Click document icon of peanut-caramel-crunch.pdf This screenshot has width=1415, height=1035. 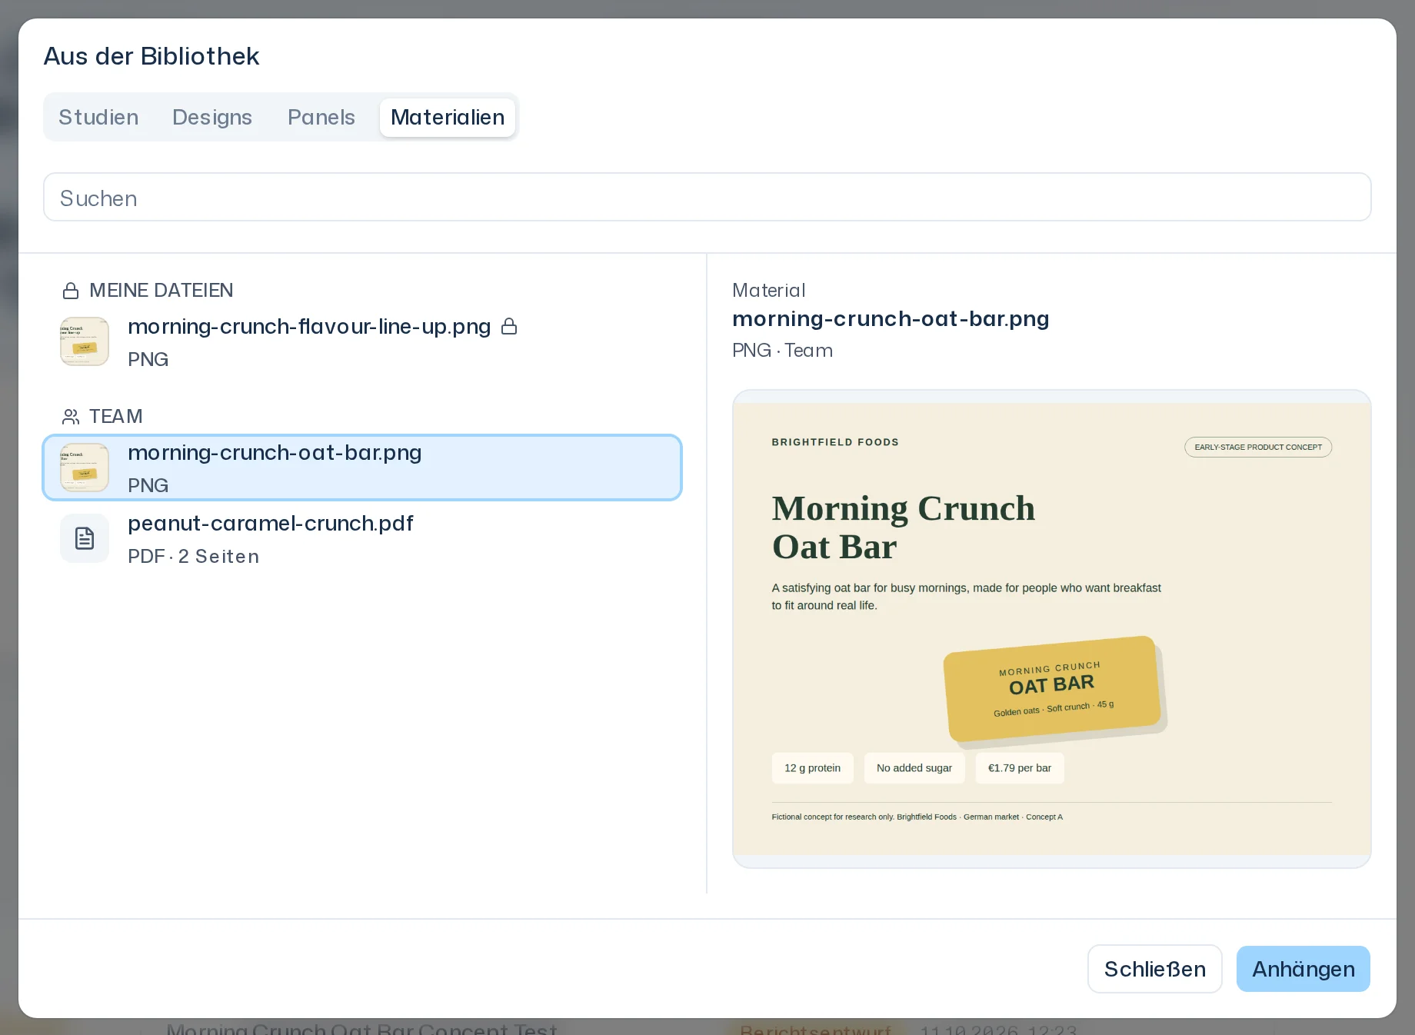click(x=85, y=538)
